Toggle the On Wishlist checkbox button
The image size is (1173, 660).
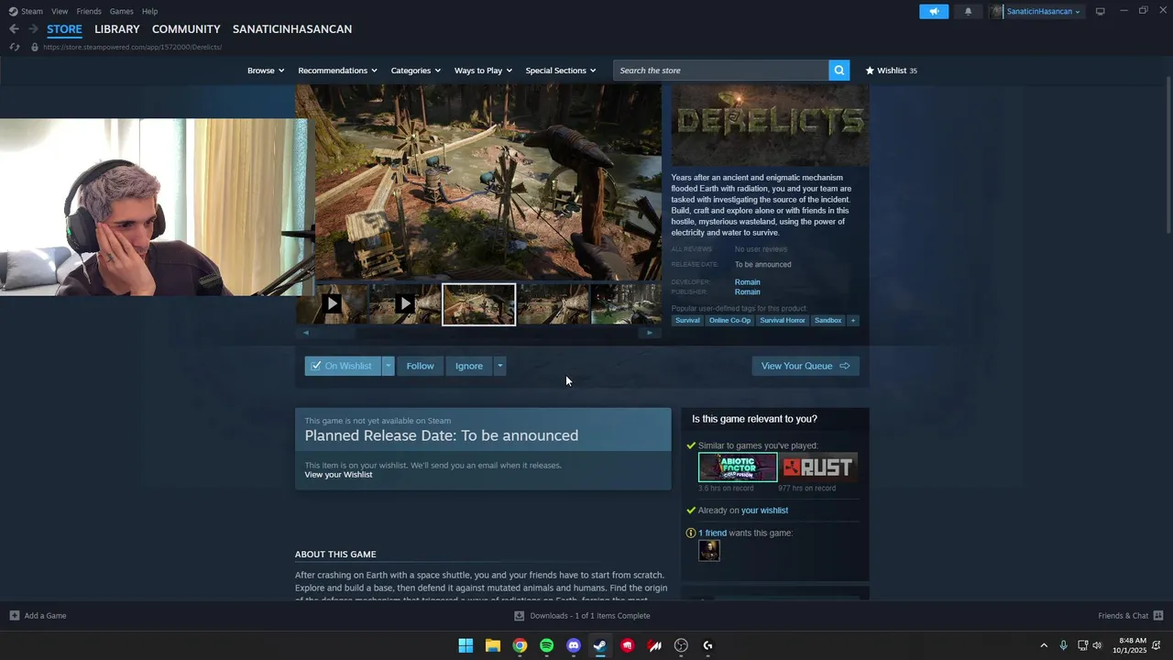(343, 366)
